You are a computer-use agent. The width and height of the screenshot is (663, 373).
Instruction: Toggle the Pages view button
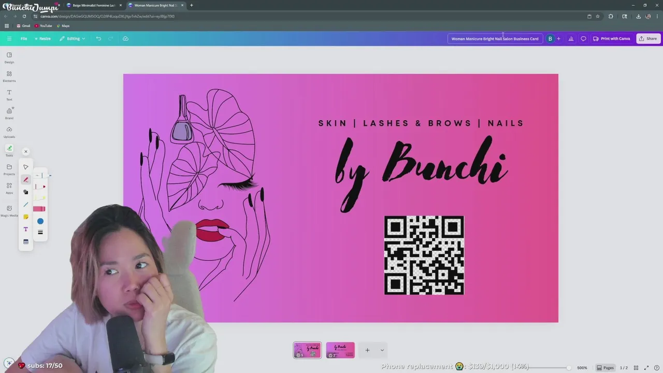coord(605,368)
